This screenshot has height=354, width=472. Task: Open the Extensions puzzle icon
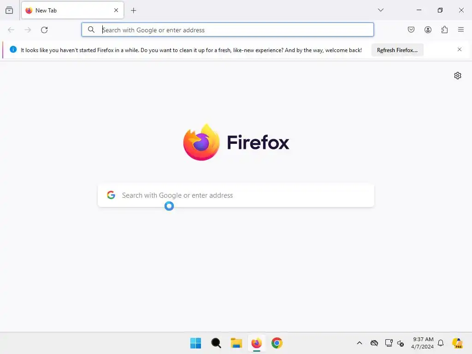click(x=445, y=29)
